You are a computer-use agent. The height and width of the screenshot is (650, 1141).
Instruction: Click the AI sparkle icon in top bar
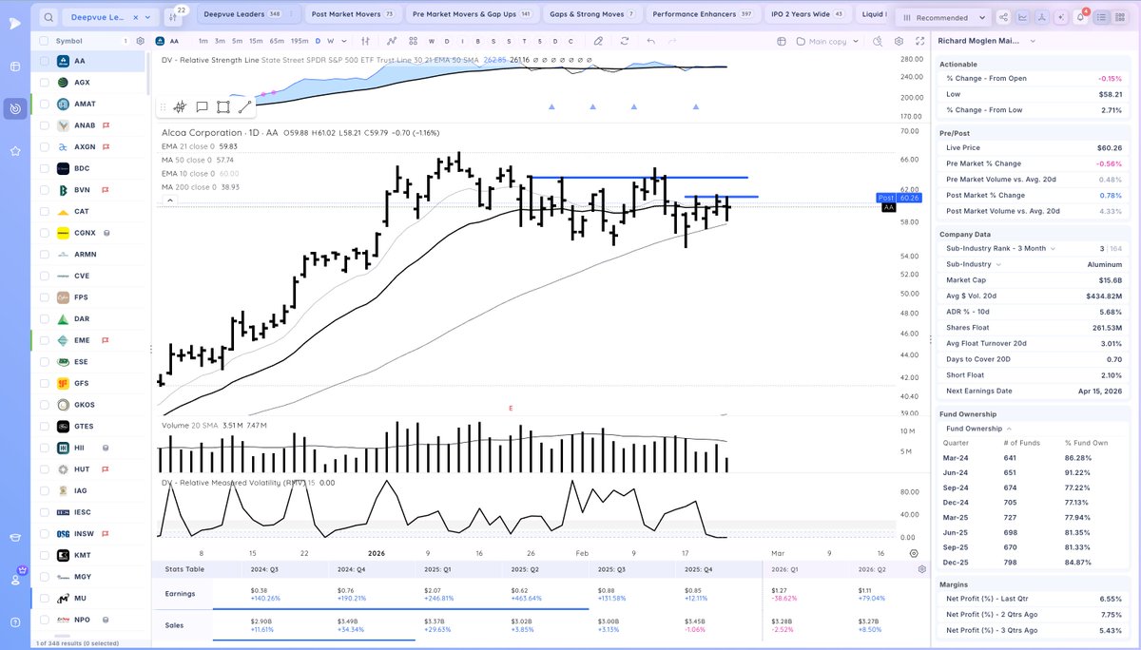[1062, 17]
